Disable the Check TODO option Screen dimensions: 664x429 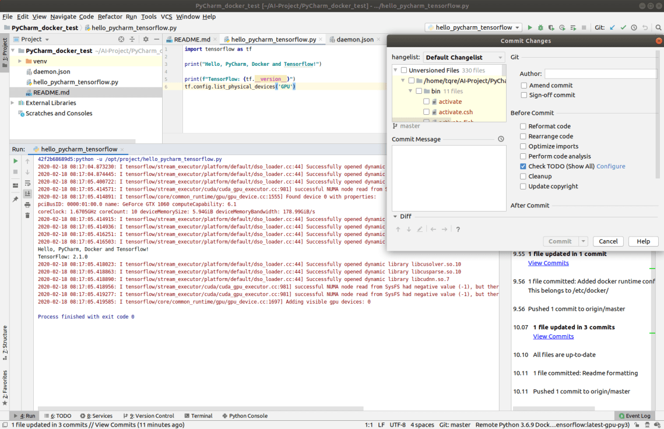[523, 166]
